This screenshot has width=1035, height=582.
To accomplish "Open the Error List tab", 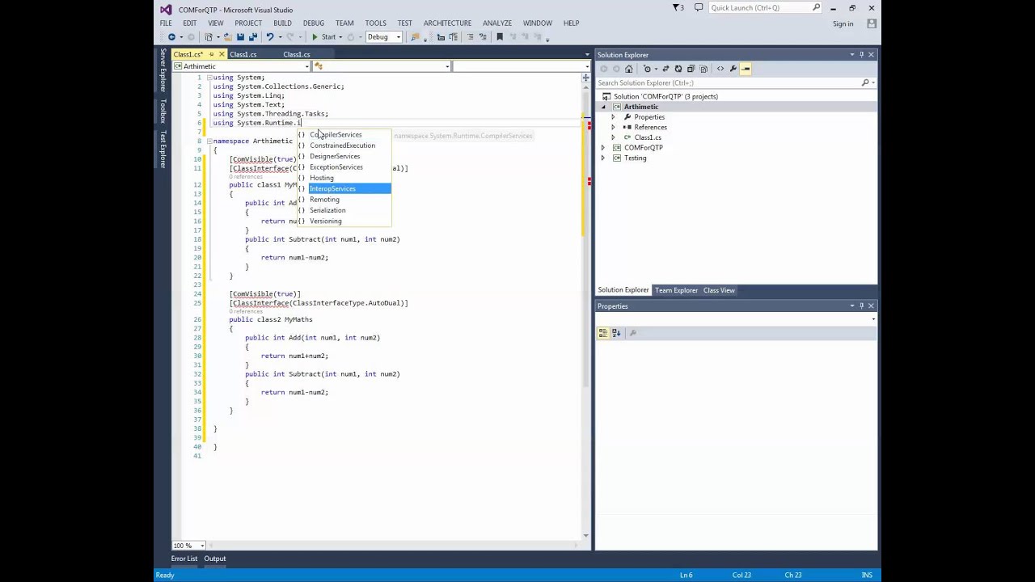I will [184, 559].
